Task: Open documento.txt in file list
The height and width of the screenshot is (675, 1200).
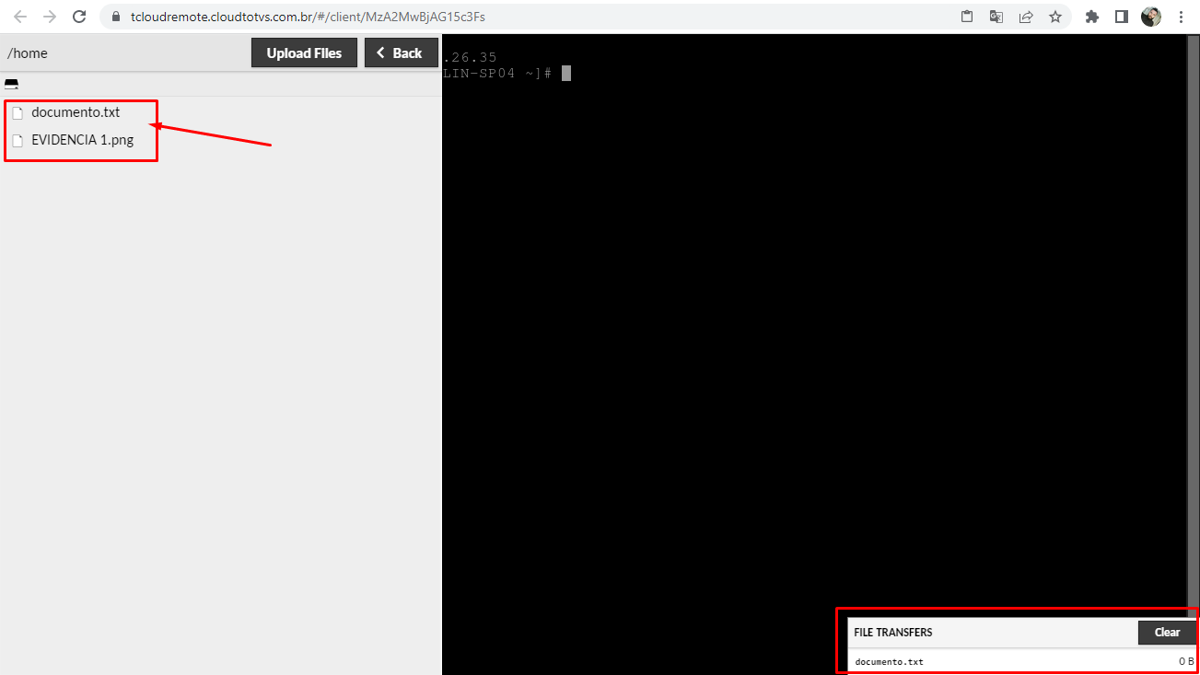Action: point(76,112)
